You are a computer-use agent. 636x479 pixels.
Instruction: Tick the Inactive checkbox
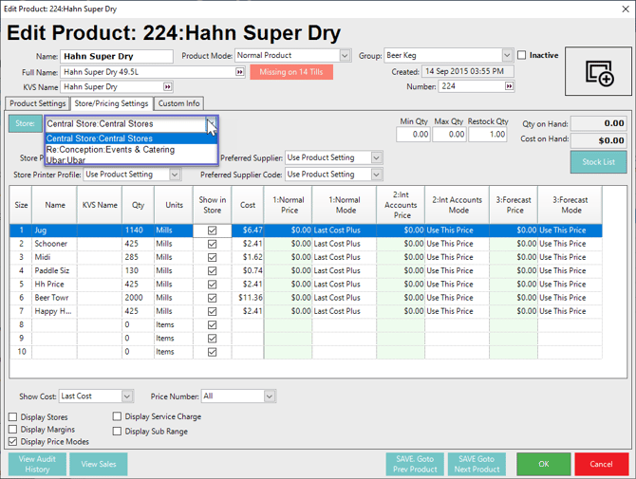tap(522, 56)
